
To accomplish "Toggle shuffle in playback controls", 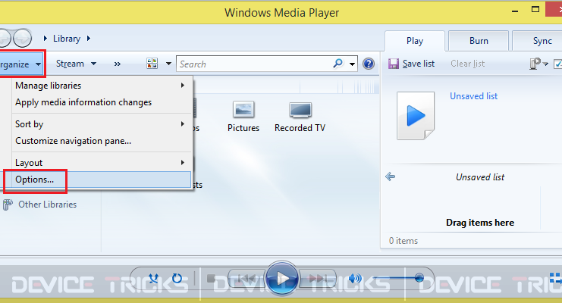I will pyautogui.click(x=154, y=278).
